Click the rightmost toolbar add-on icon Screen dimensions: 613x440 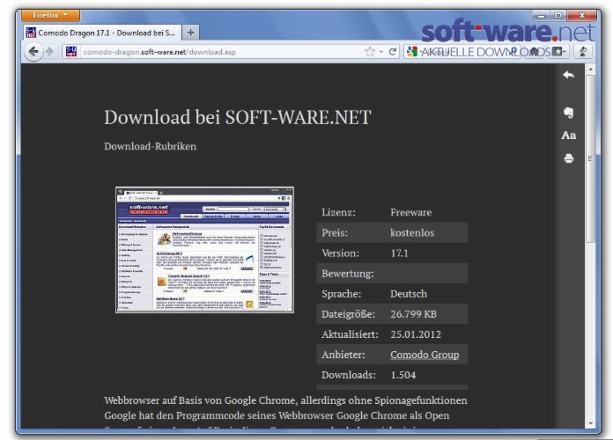583,52
